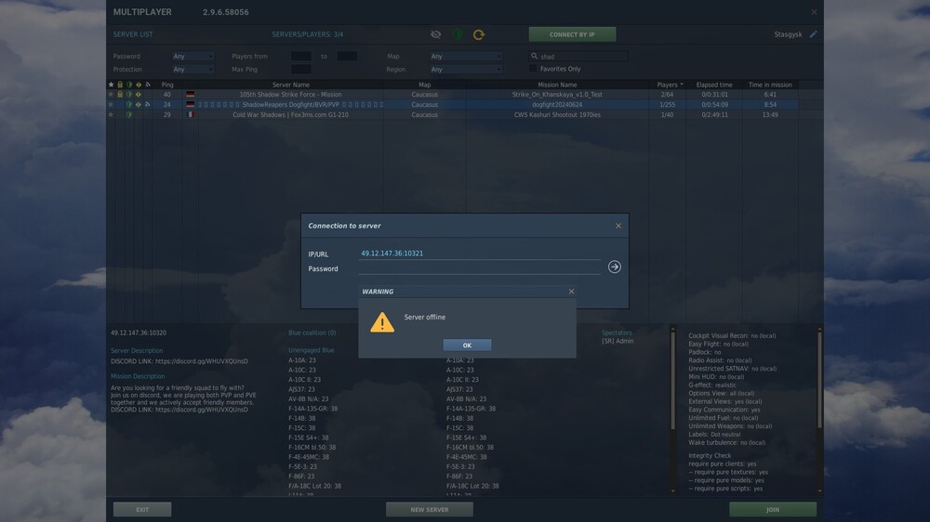The width and height of the screenshot is (930, 522).
Task: Open the Protection filter dropdown
Action: 193,70
